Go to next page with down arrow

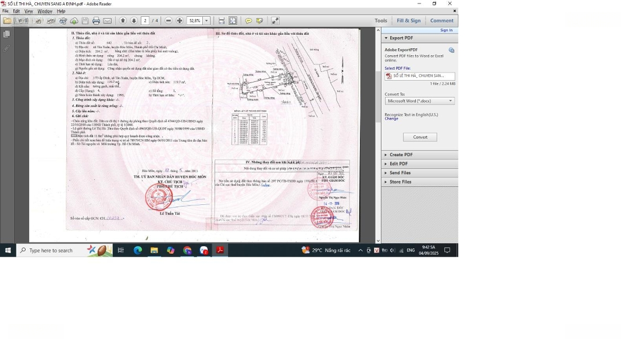point(134,21)
